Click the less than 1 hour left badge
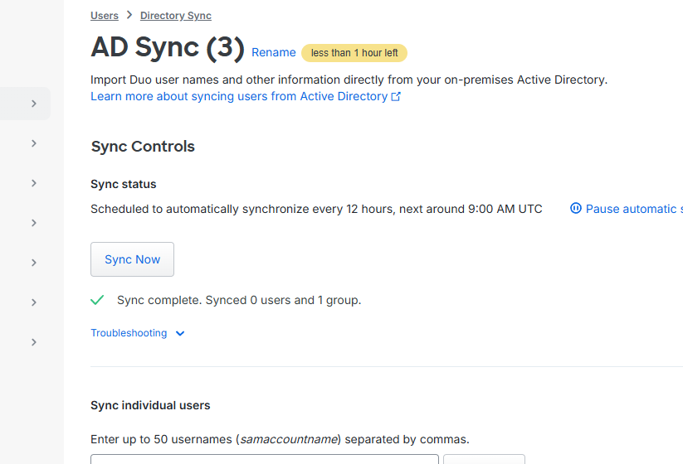 (354, 53)
